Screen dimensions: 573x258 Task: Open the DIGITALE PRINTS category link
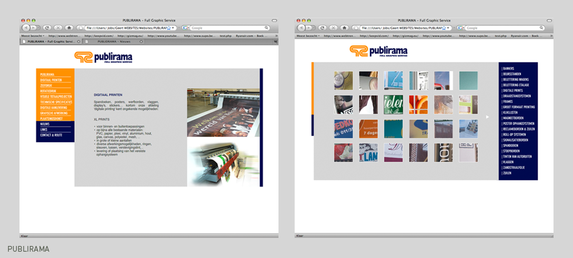(x=512, y=90)
